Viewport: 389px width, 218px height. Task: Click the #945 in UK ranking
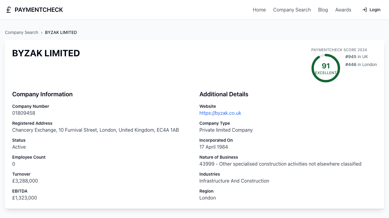coord(356,57)
